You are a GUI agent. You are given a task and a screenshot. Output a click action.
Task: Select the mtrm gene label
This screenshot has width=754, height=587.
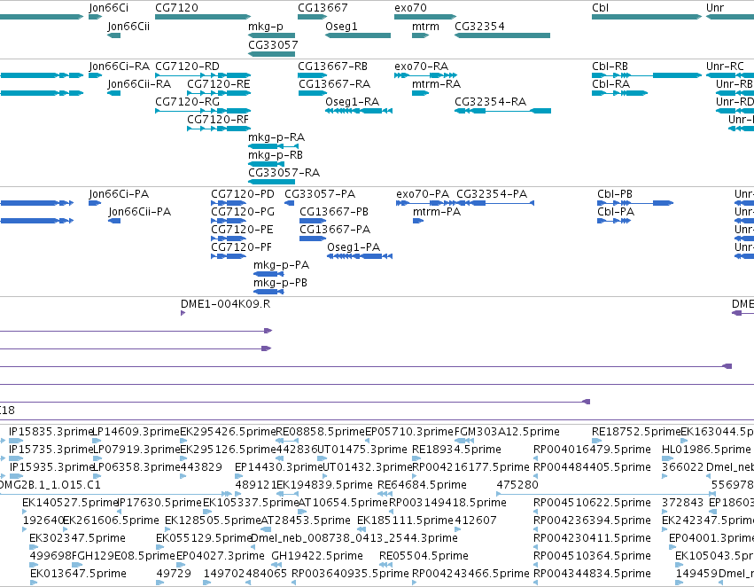[x=425, y=27]
